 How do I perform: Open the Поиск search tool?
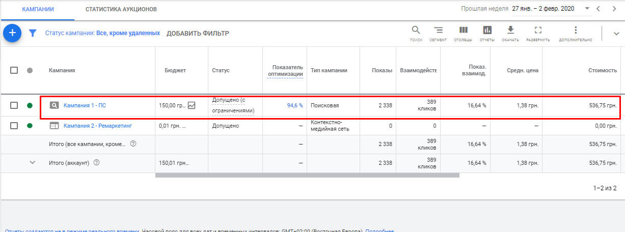click(416, 34)
